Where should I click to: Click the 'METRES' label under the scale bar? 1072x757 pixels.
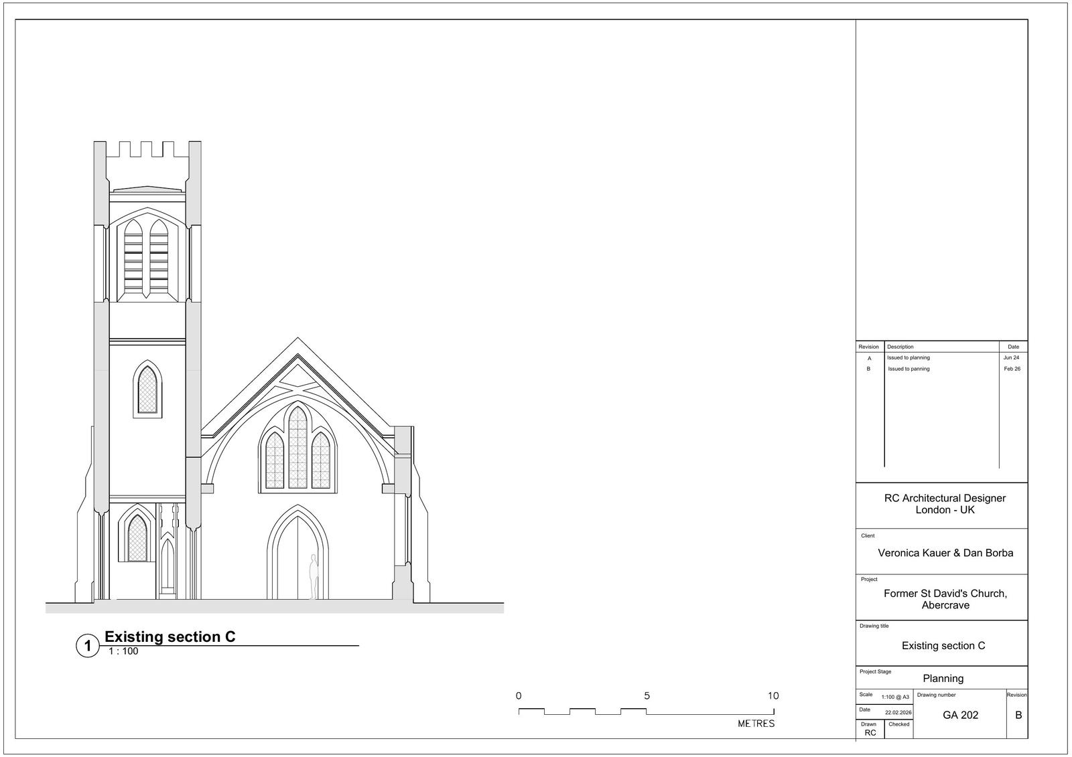click(756, 724)
